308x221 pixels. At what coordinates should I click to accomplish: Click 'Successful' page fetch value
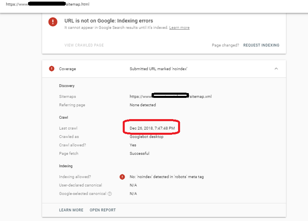tap(140, 154)
